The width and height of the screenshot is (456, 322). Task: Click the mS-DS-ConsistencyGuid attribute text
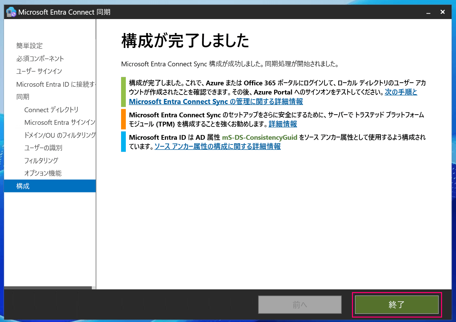pyautogui.click(x=259, y=137)
